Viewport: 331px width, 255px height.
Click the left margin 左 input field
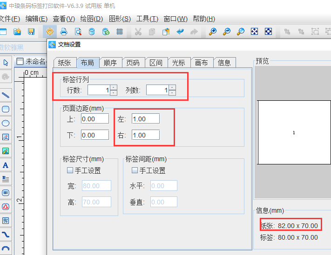(146, 119)
